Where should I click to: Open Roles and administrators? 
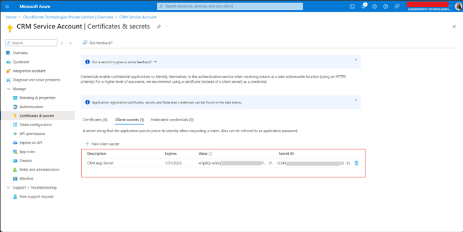[x=39, y=170]
